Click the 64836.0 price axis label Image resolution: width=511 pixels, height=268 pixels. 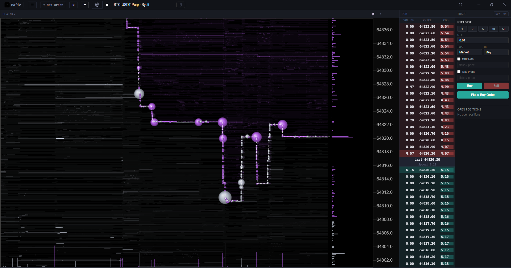coord(384,30)
